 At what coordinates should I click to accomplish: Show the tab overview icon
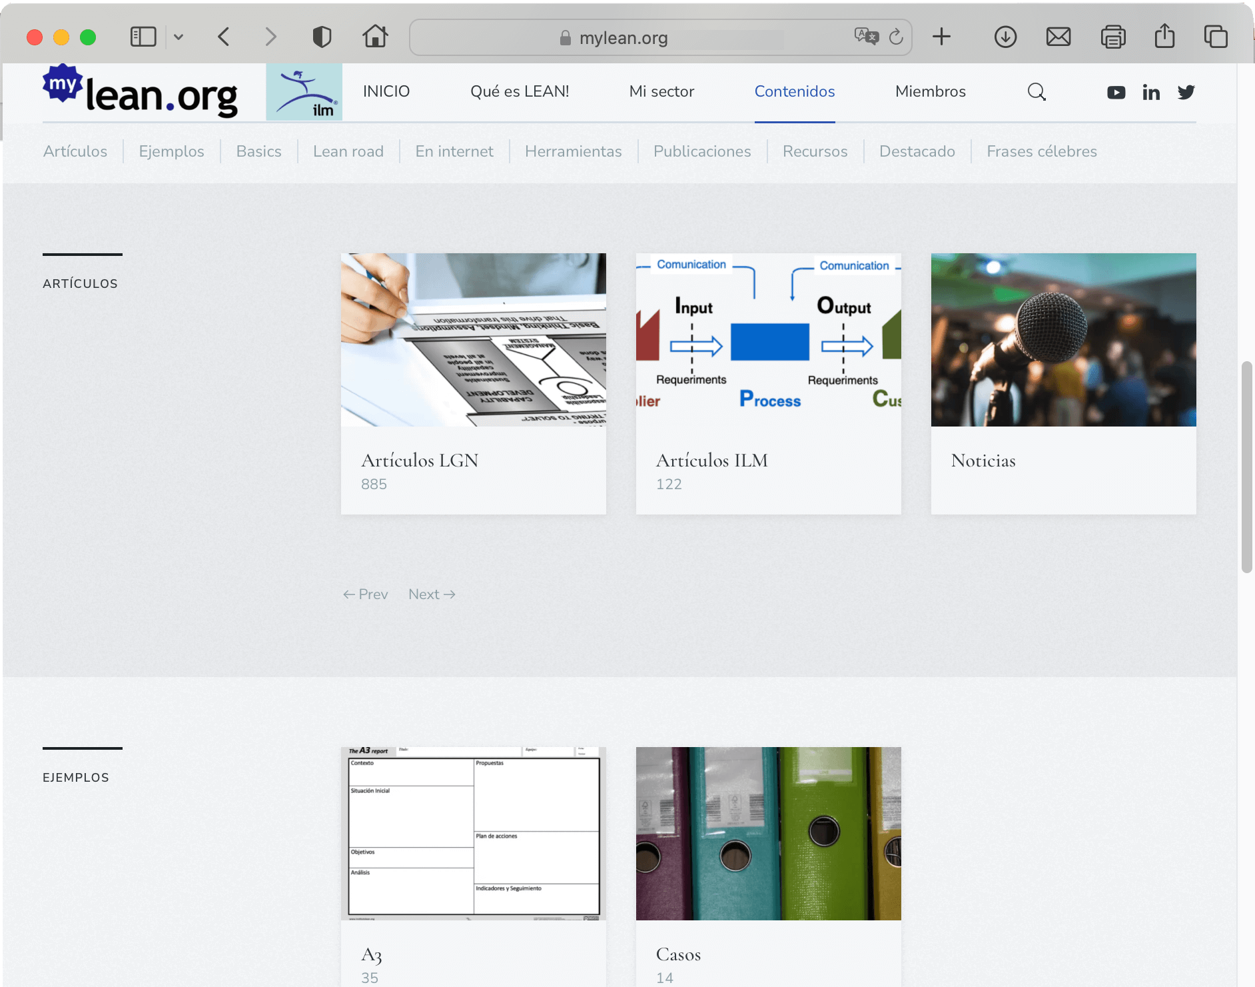coord(1216,37)
